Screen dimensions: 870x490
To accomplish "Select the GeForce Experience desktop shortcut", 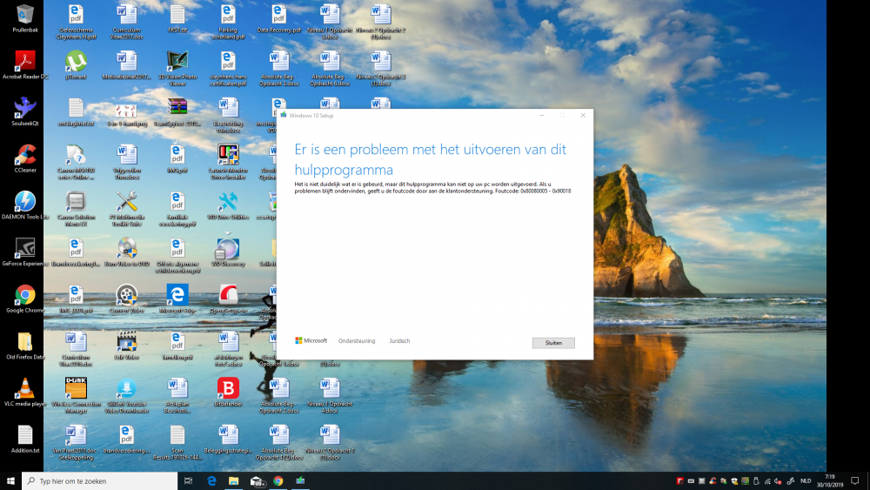I will click(25, 252).
